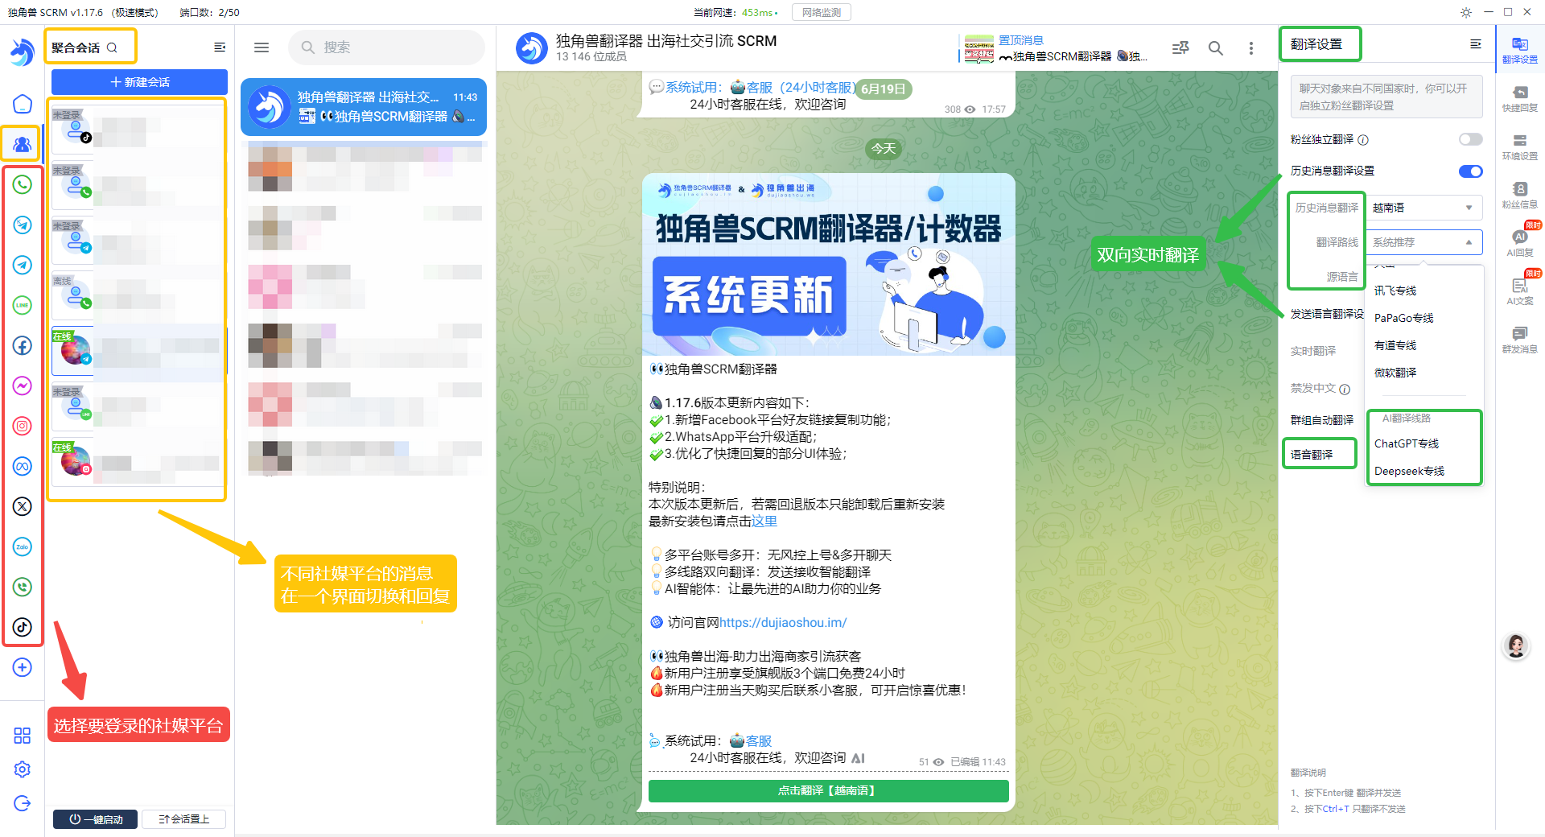Click info icon next to 粉丝独立翻译
Screen dimensions: 1545x837
tap(1363, 140)
